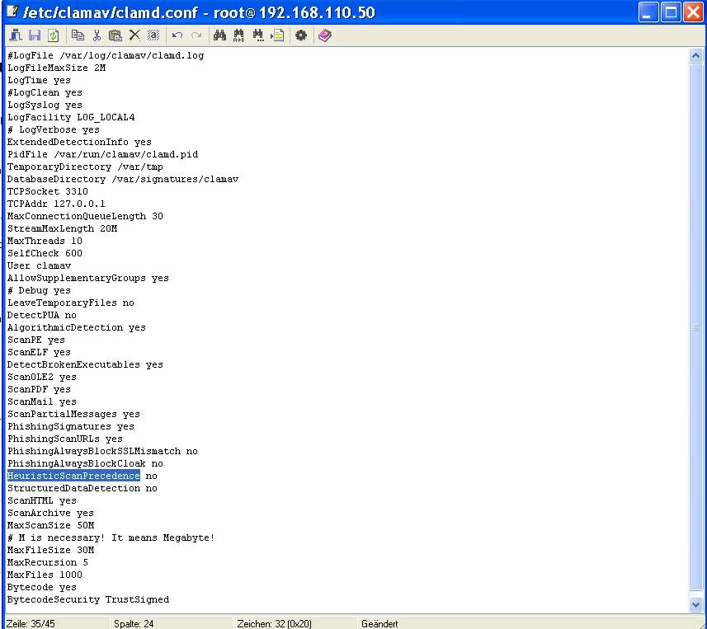This screenshot has width=707, height=629.
Task: Click the Reload file icon
Action: click(x=53, y=35)
